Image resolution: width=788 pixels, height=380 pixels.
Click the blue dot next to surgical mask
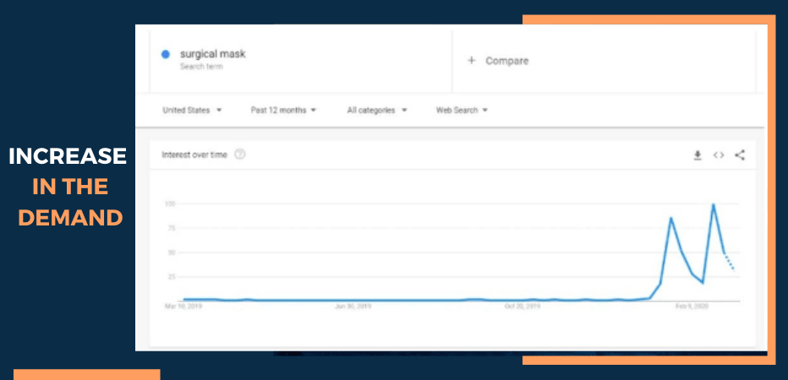point(166,55)
